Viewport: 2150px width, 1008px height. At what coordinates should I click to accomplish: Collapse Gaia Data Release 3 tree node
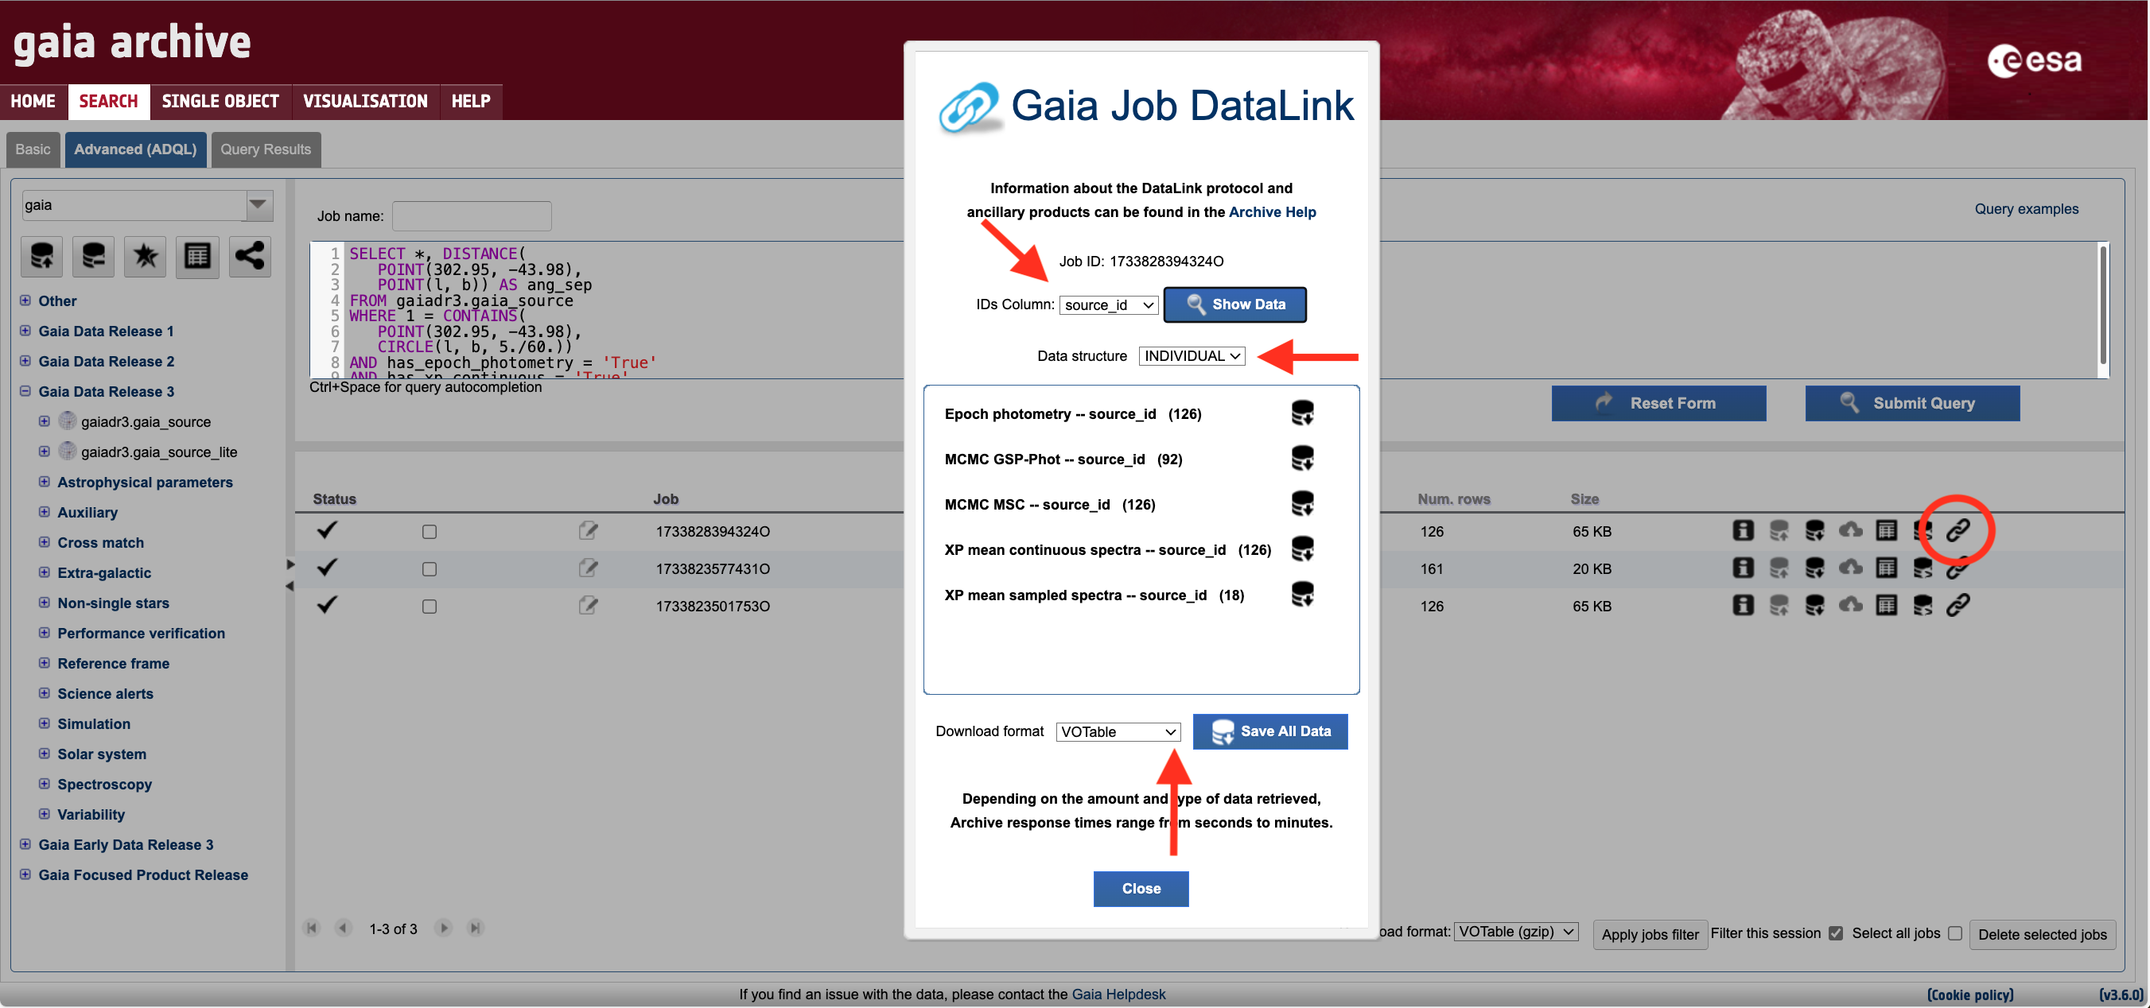point(25,390)
